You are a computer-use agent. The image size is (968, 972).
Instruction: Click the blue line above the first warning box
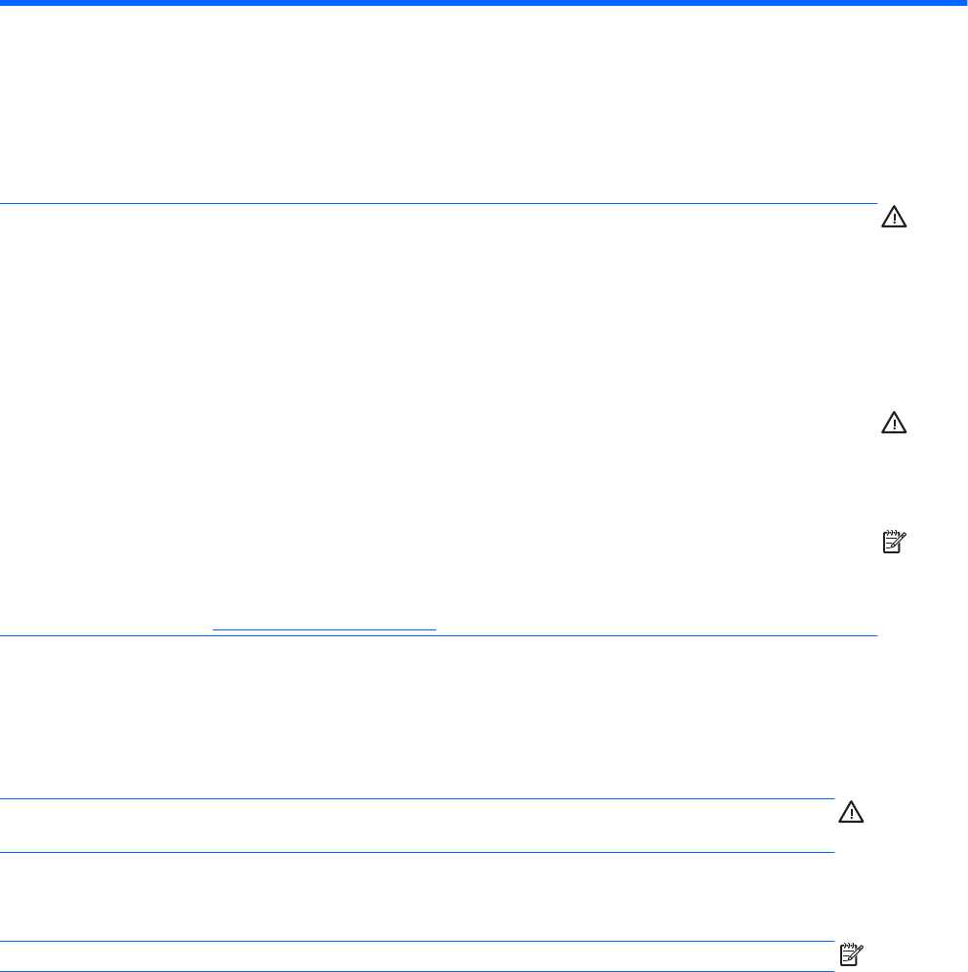tap(439, 204)
